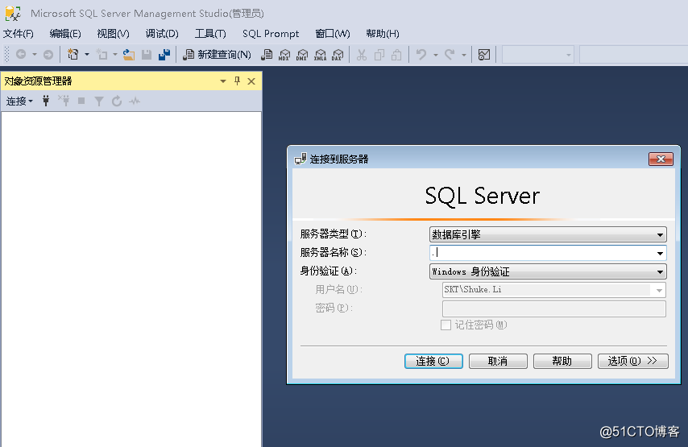This screenshot has height=447, width=688.
Task: Close the 对象资源管理器 panel
Action: click(251, 81)
